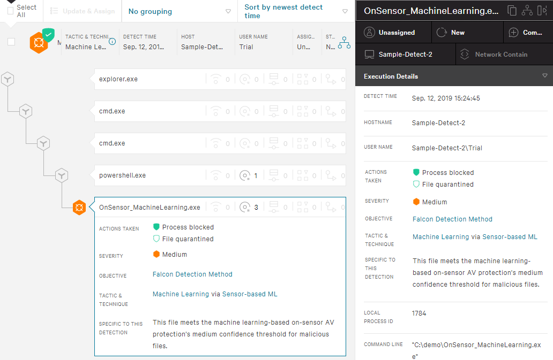Click the Update & Assign button
Viewport: 553px width, 360px height.
click(x=82, y=11)
